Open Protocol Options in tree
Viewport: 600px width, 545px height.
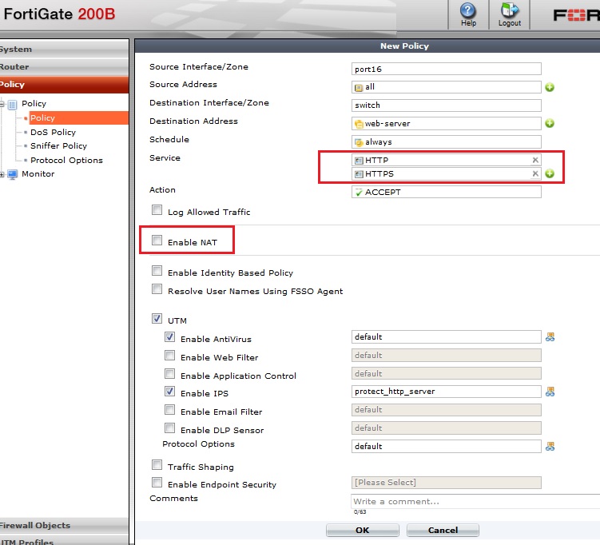66,160
